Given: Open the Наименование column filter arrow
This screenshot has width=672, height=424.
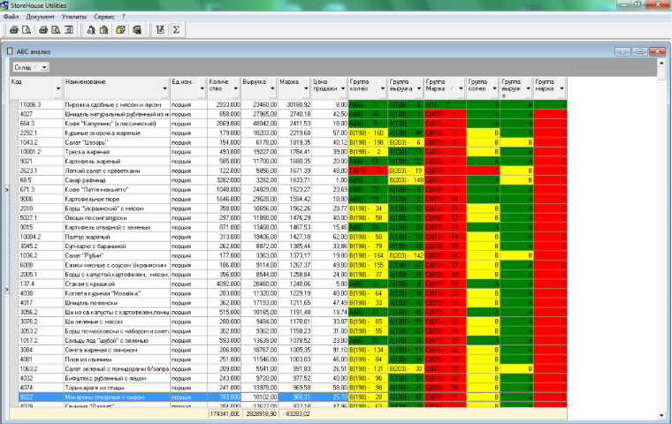Looking at the screenshot, I should [164, 87].
